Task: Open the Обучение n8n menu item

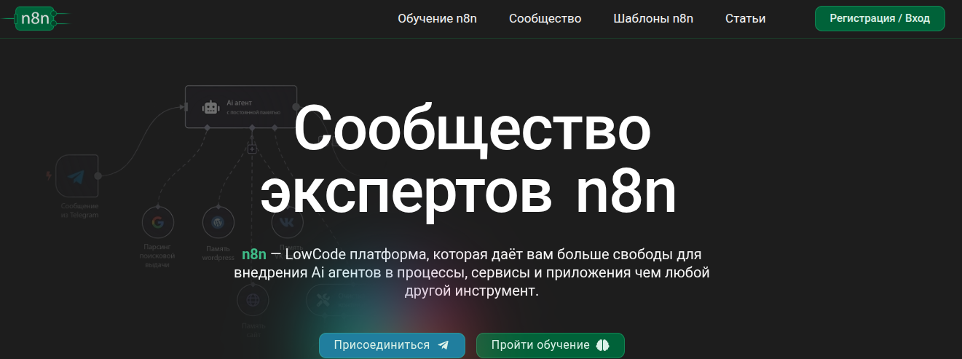Action: (437, 19)
